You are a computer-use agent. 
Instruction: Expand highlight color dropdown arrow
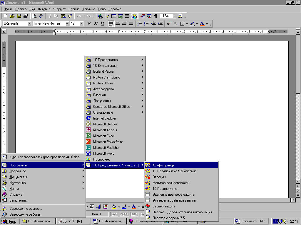(197, 24)
